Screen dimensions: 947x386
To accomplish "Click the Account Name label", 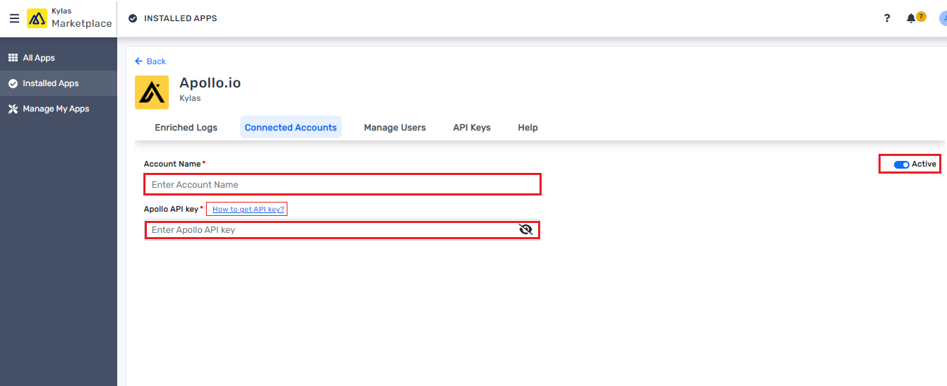I will [x=172, y=164].
